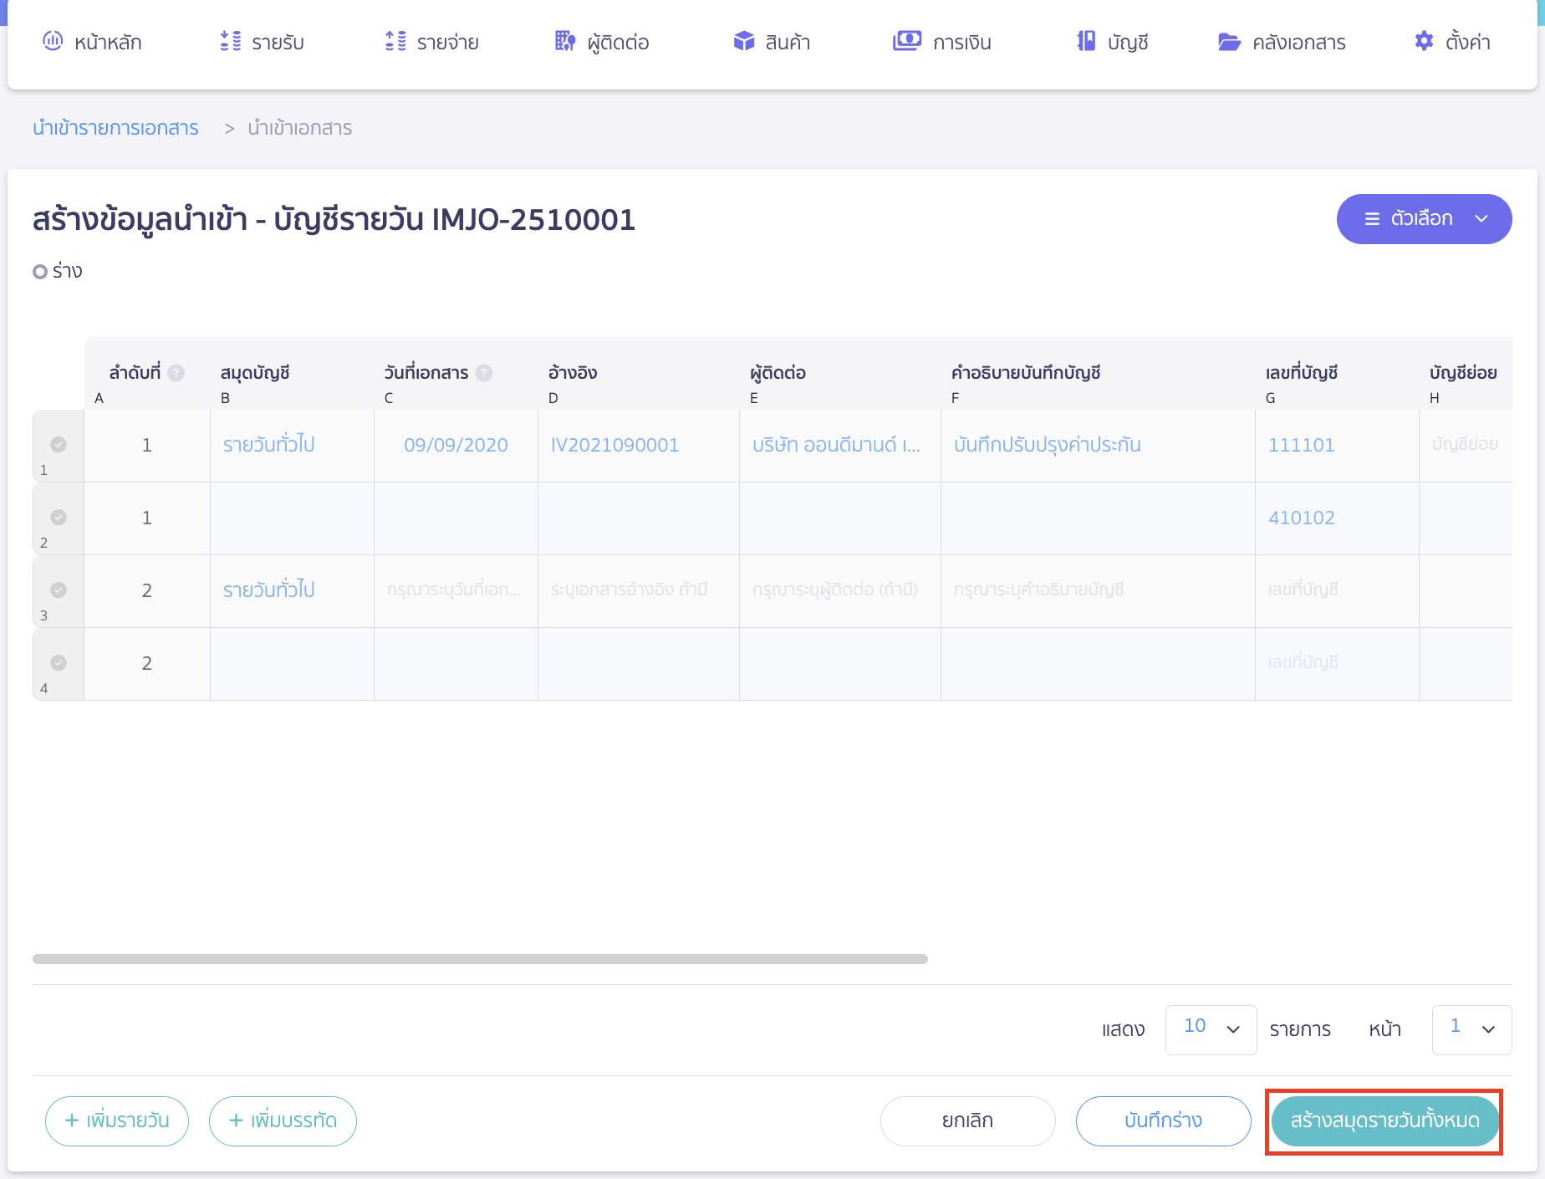Click the horizontal scrollbar under the table
This screenshot has height=1179, width=1545.
pyautogui.click(x=480, y=959)
